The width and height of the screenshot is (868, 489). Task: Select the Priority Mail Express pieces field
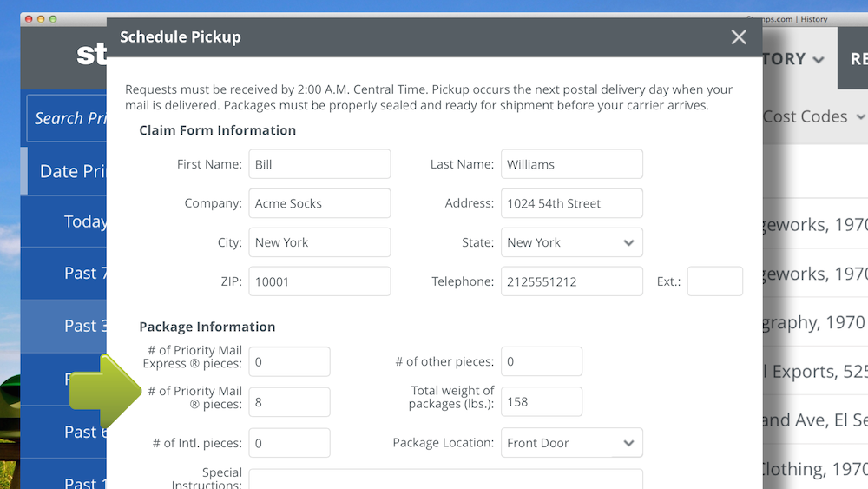pos(289,361)
